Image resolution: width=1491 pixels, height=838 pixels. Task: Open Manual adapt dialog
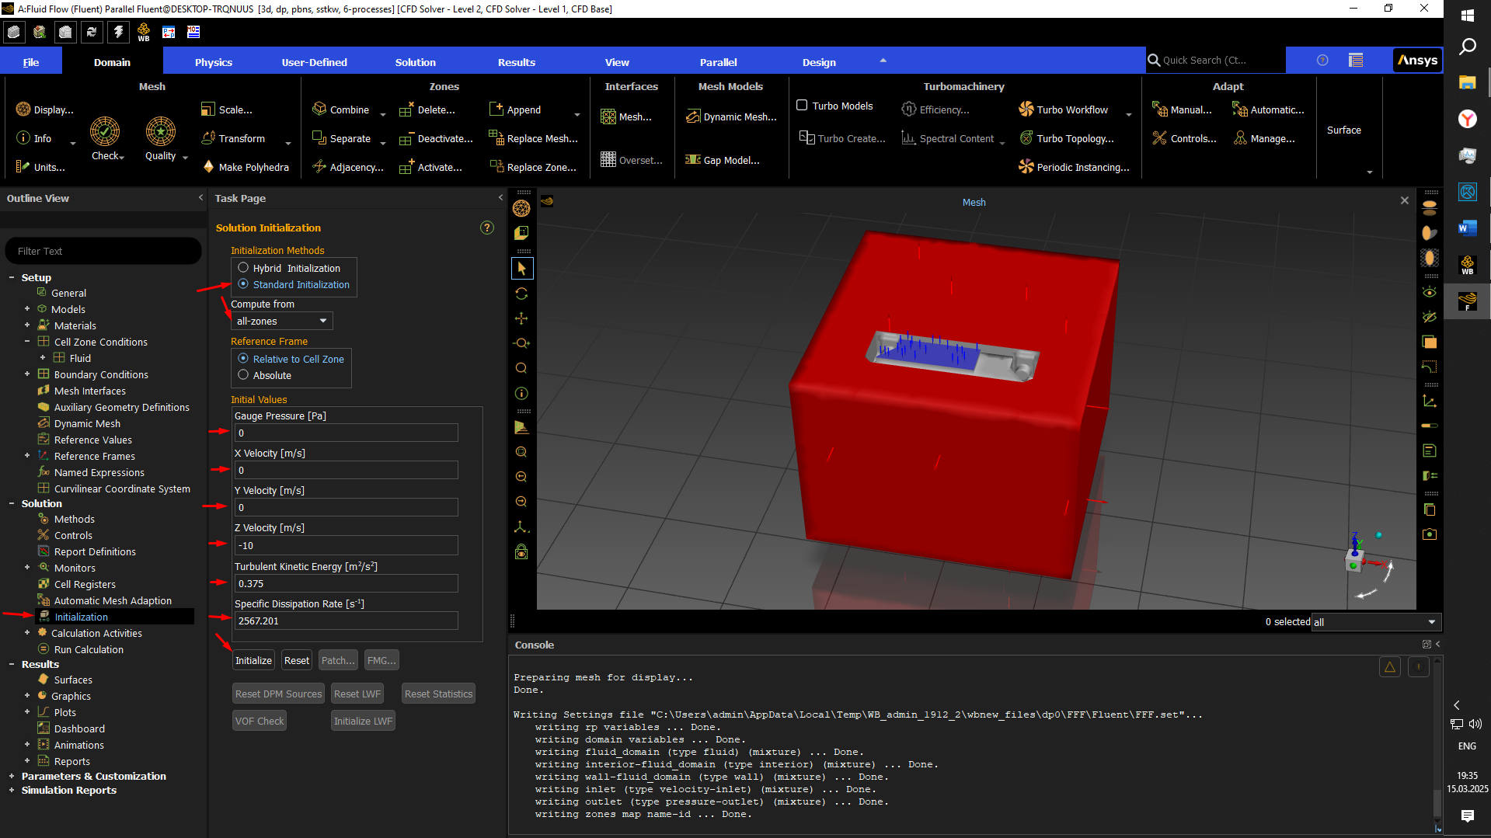point(1182,110)
